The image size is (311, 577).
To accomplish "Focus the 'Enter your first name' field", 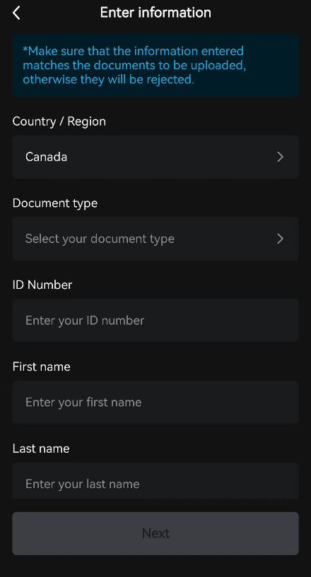I will tap(155, 403).
